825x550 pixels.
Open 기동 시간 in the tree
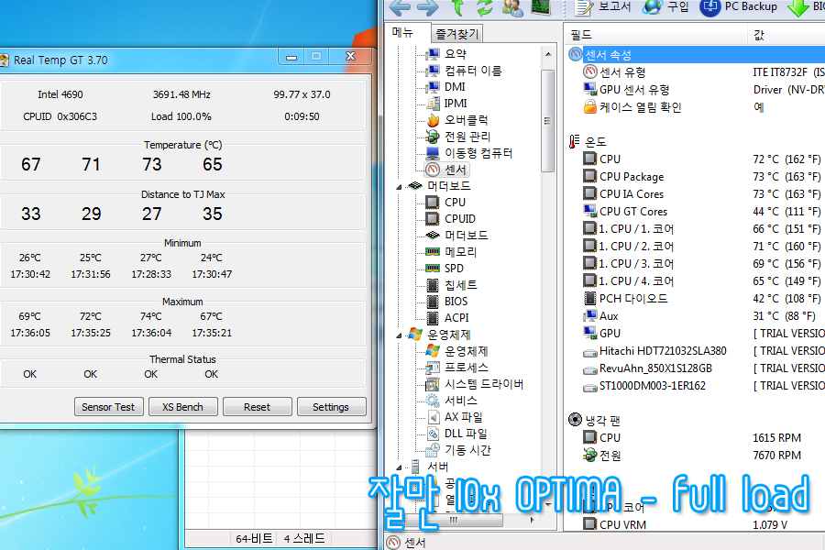pyautogui.click(x=458, y=450)
